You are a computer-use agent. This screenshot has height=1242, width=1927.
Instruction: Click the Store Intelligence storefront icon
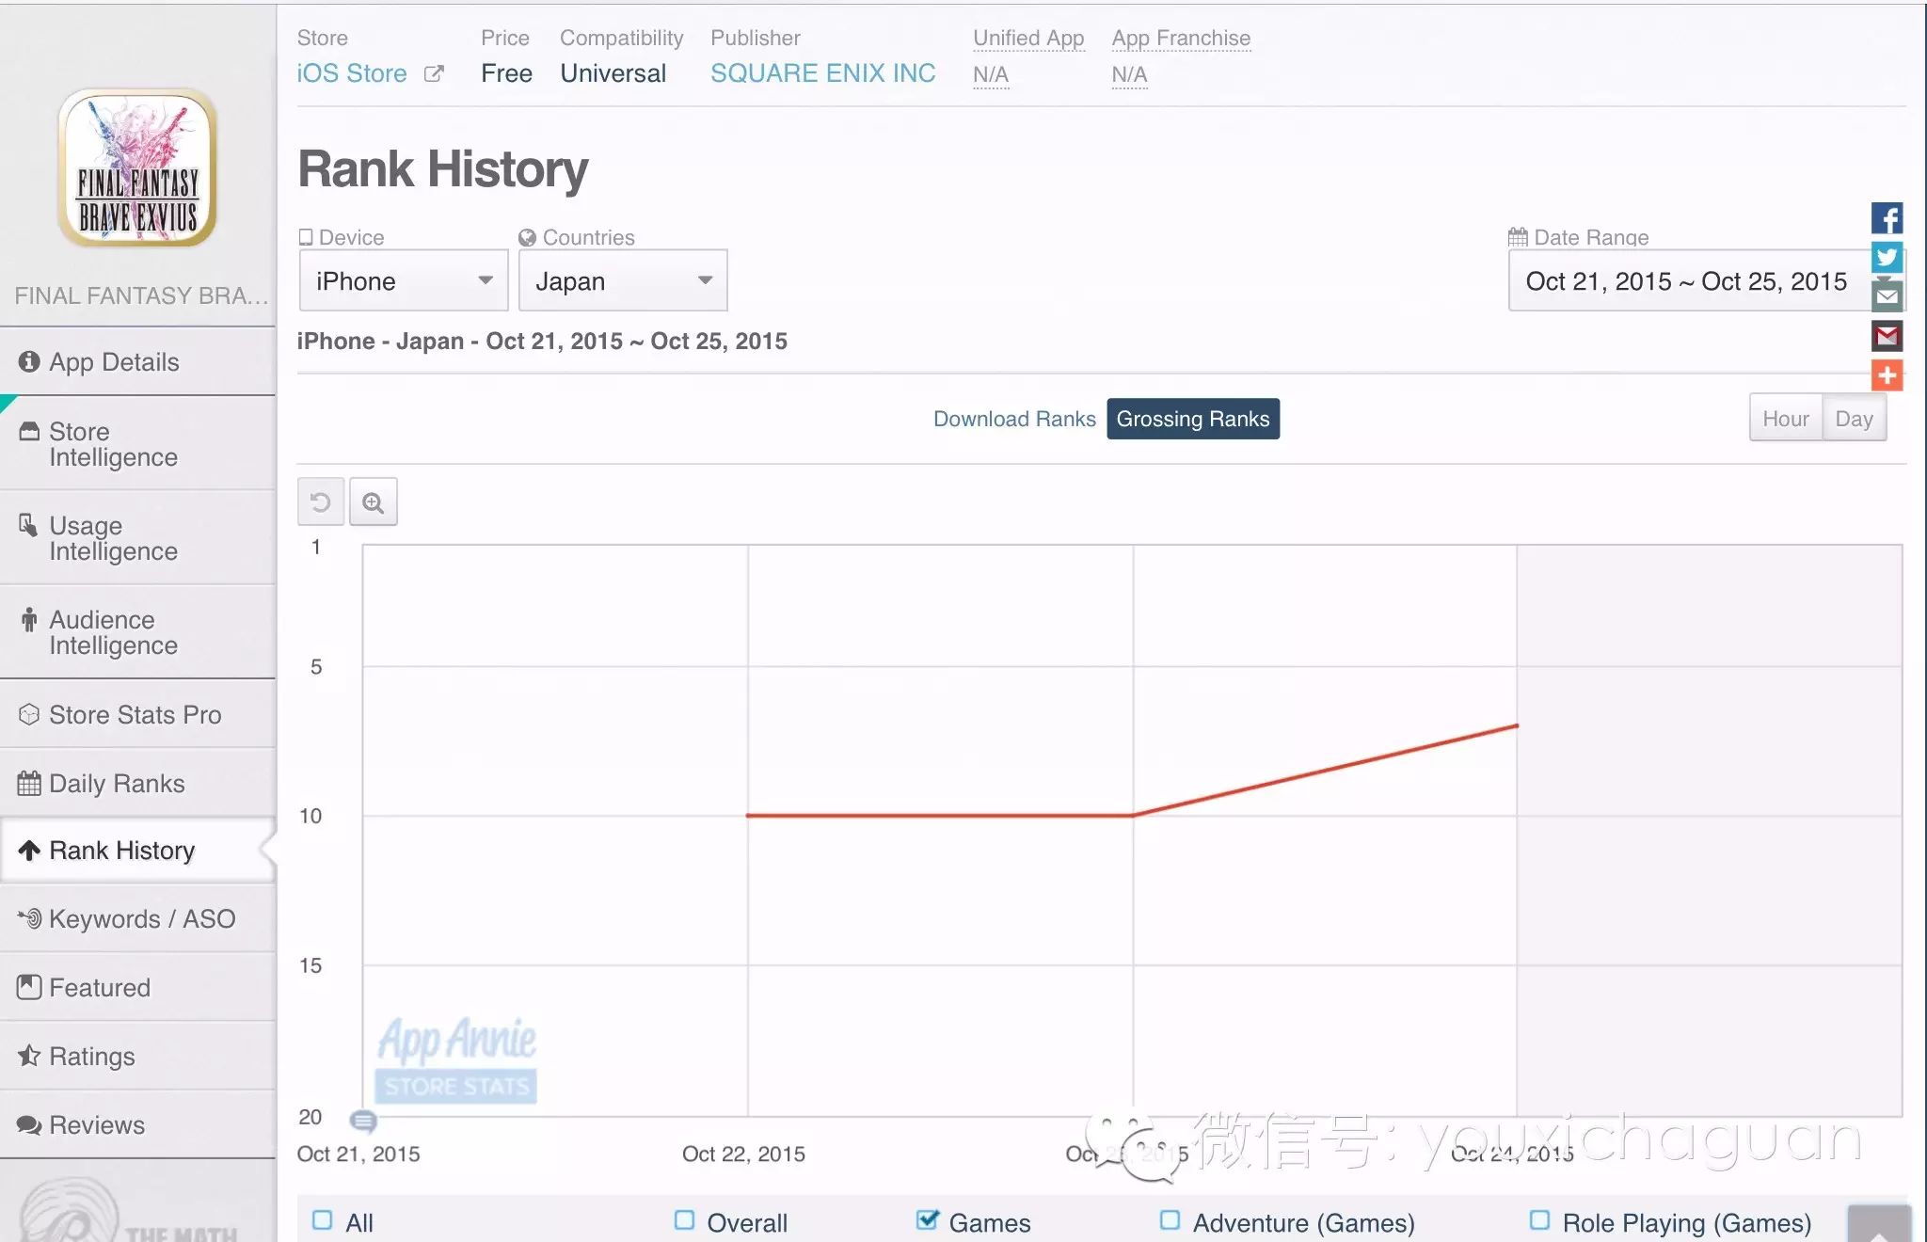click(29, 431)
